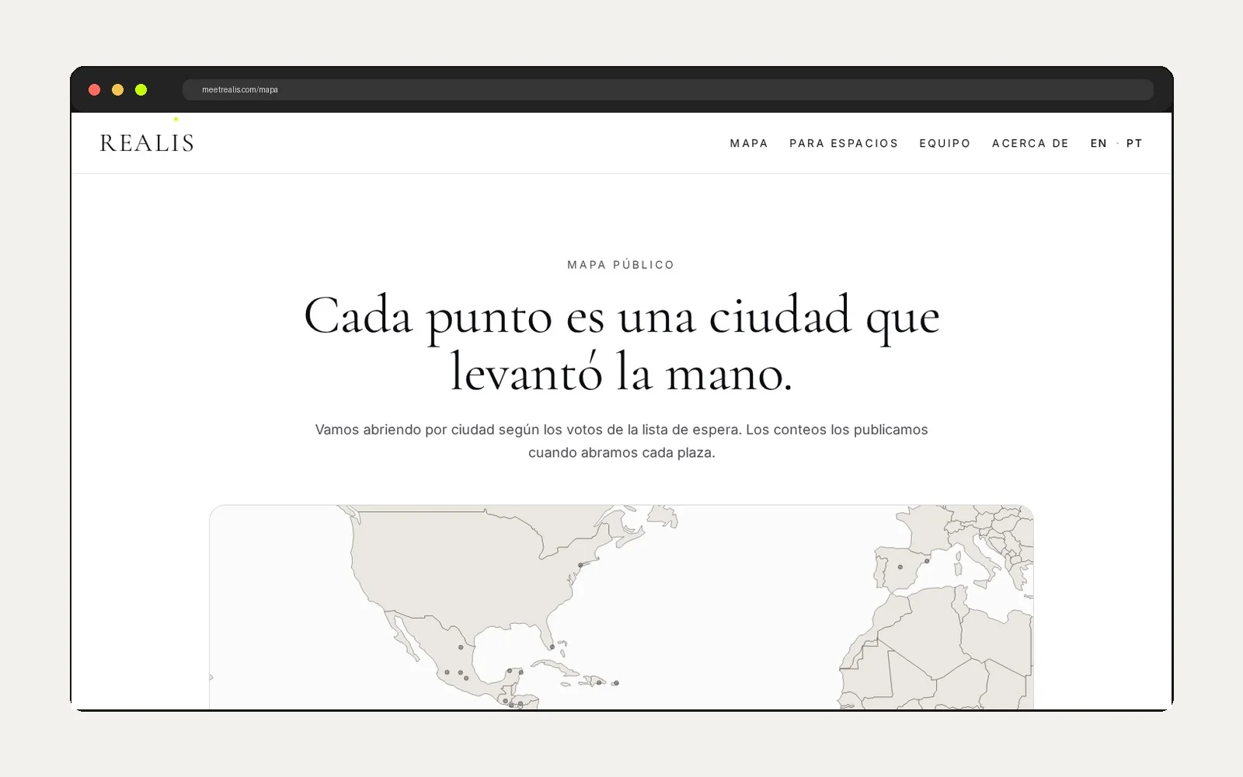This screenshot has width=1243, height=777.
Task: Click the heading 'Cada punto es una ciudad'
Action: coord(621,344)
